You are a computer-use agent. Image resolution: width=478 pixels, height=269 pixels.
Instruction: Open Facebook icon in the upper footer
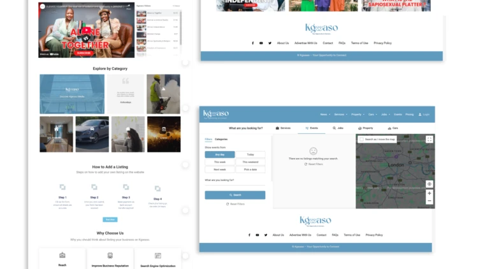pos(253,43)
